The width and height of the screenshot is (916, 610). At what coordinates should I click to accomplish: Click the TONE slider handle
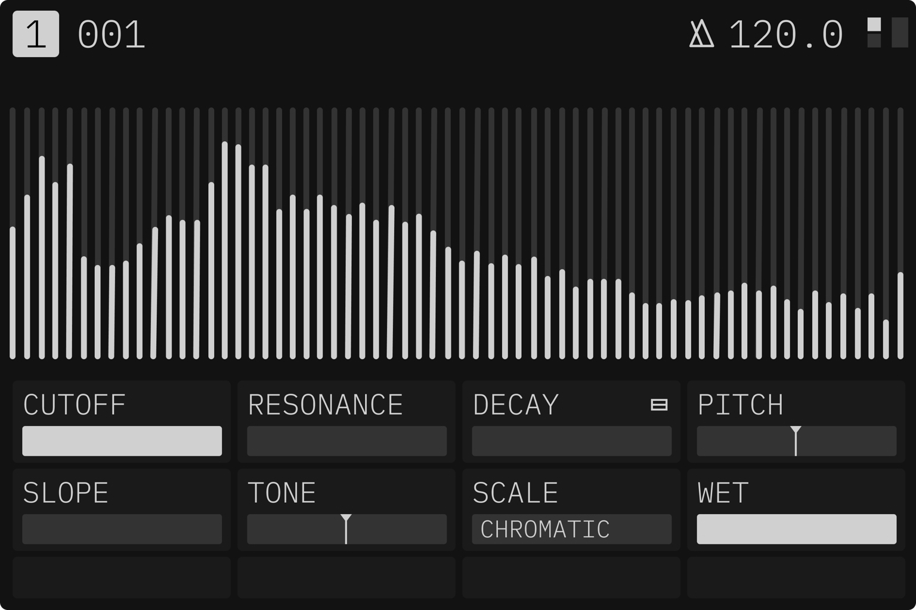346,529
